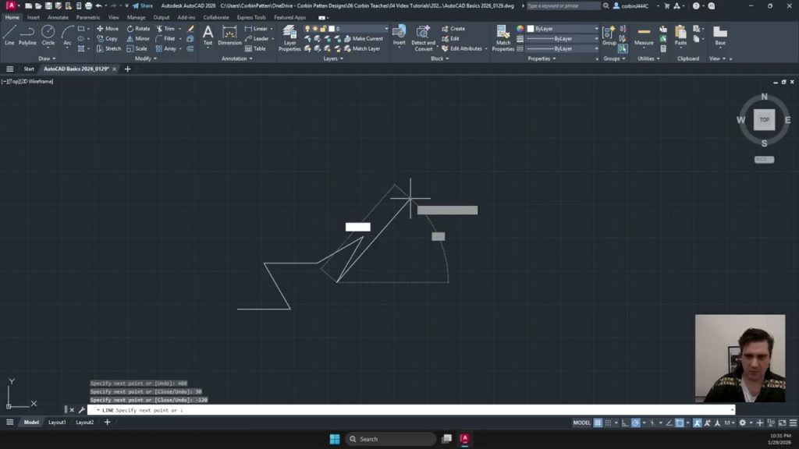
Task: Pick the Arc tool
Action: (x=67, y=34)
